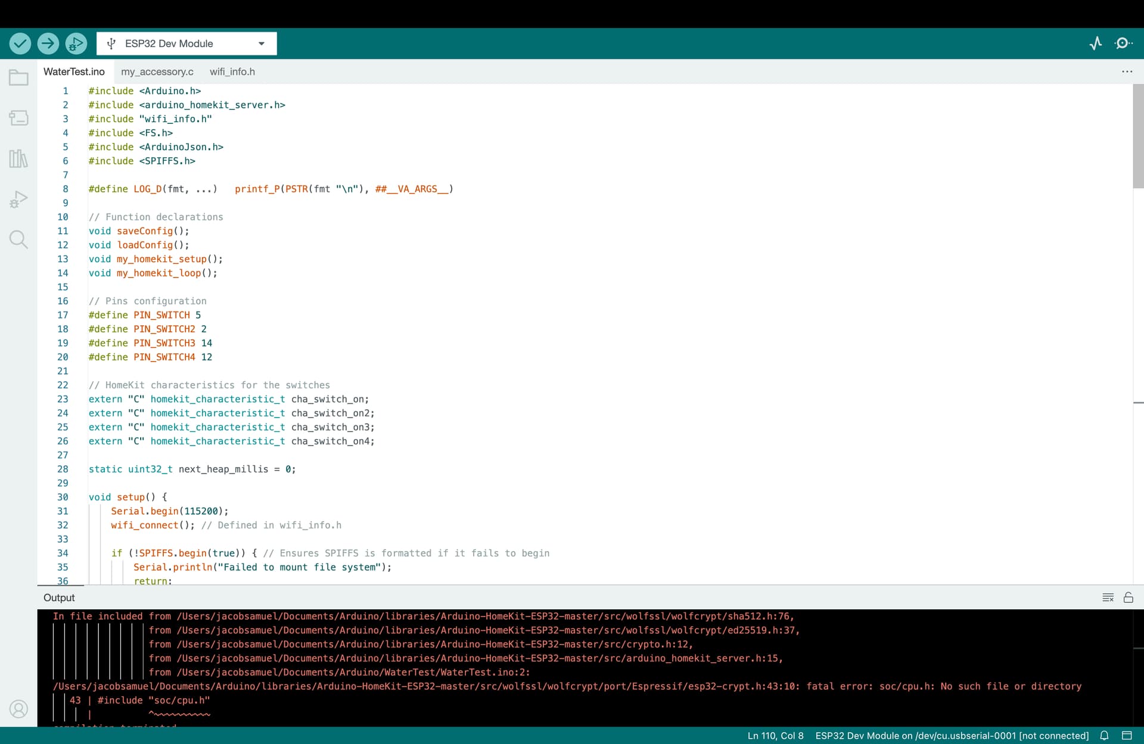The width and height of the screenshot is (1144, 744).
Task: Click the '#define PIN_SWITCH3 14' line
Action: pyautogui.click(x=150, y=343)
